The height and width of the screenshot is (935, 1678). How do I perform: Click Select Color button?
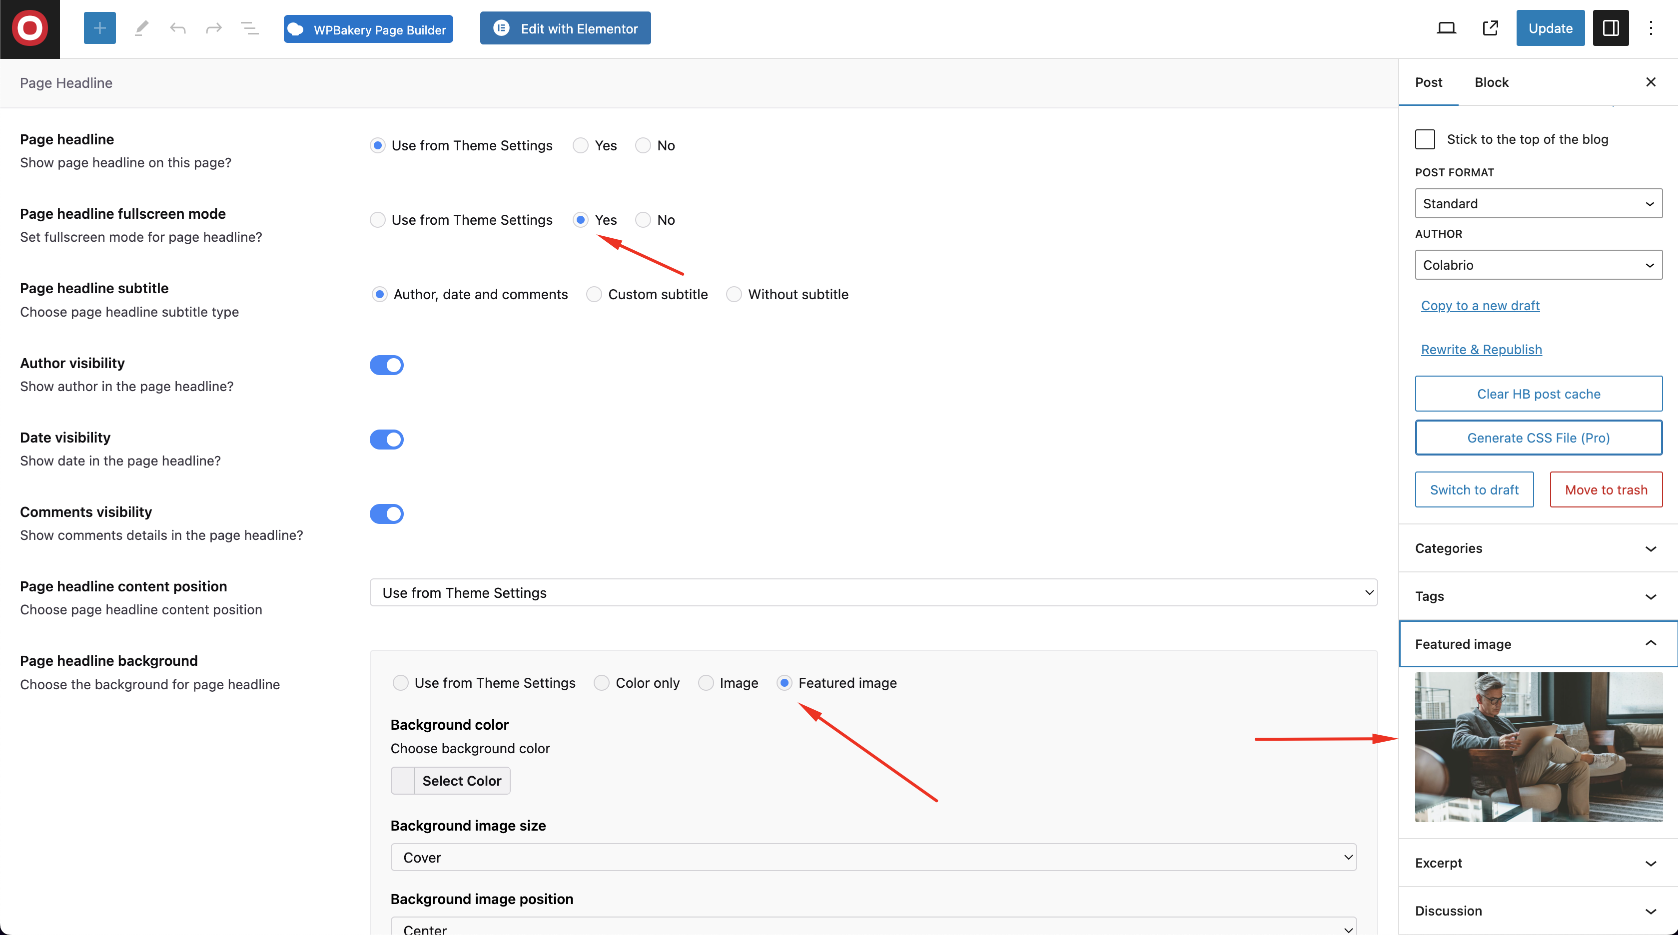[x=462, y=781]
